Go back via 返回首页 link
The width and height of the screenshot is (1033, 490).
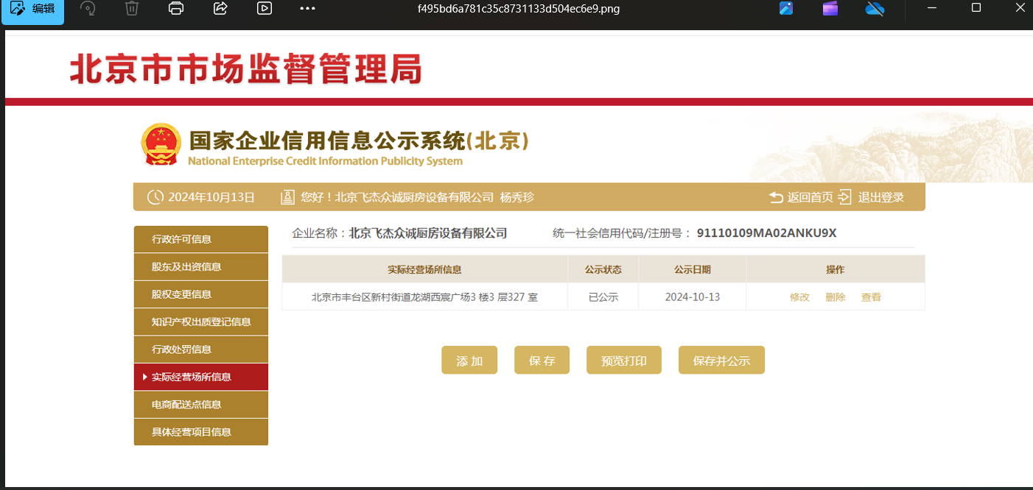tap(810, 197)
